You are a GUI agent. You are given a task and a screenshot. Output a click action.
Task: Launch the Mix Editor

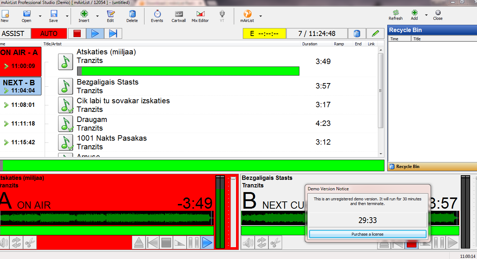pos(200,16)
